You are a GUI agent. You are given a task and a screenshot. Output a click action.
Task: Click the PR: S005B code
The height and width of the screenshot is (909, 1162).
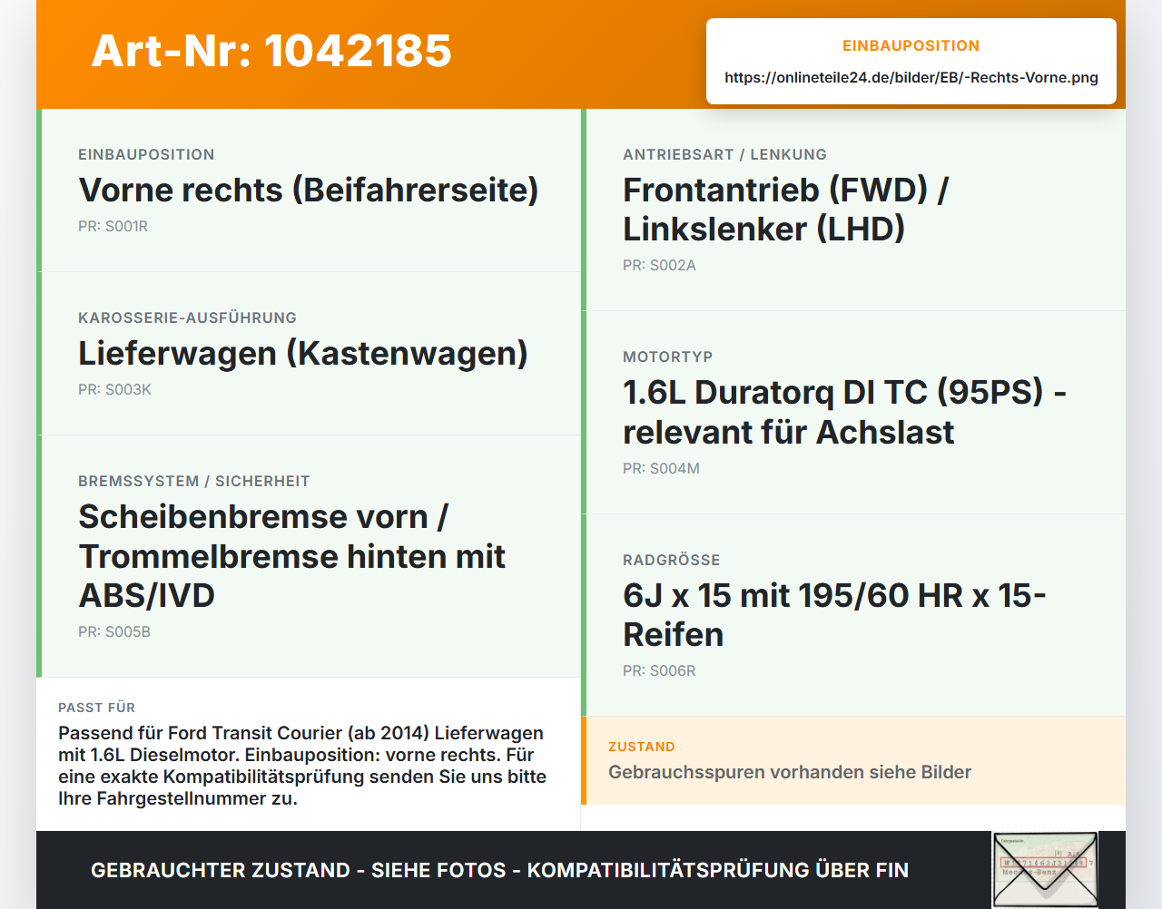tap(114, 631)
